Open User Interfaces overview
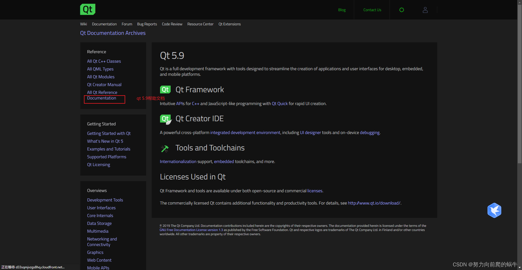522x270 pixels. 101,208
